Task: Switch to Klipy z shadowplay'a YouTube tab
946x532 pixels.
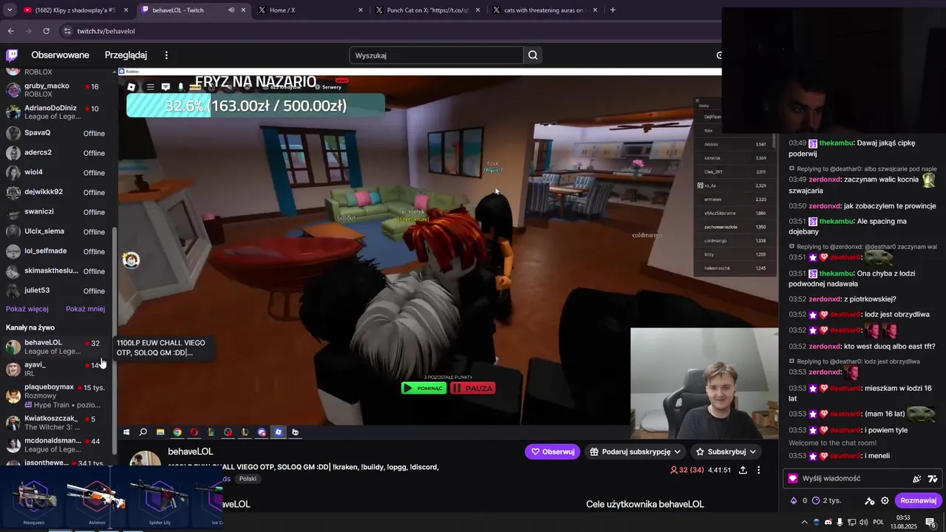Action: point(76,10)
